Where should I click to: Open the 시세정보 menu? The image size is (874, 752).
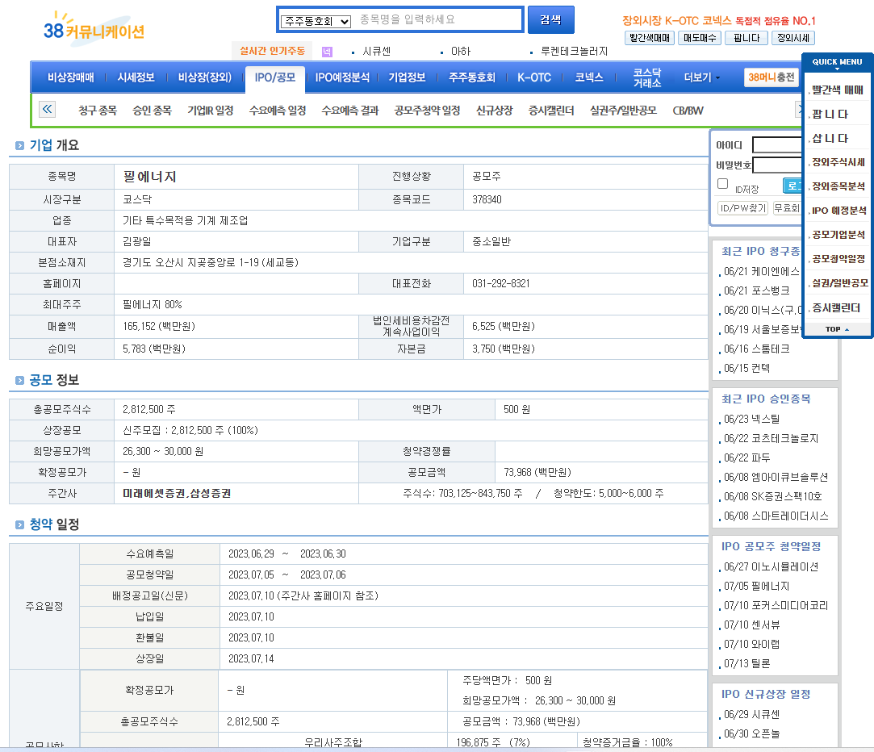[136, 77]
